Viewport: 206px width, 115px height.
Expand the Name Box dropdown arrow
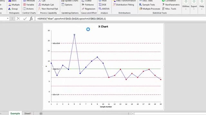[x=8, y=19]
